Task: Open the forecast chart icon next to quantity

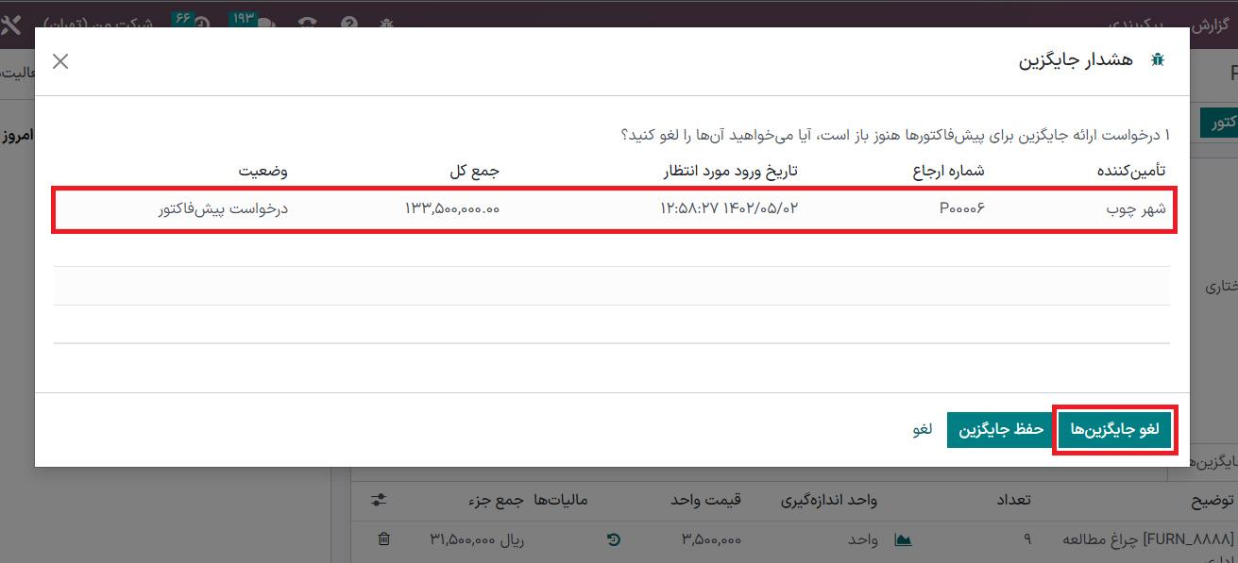Action: click(904, 539)
